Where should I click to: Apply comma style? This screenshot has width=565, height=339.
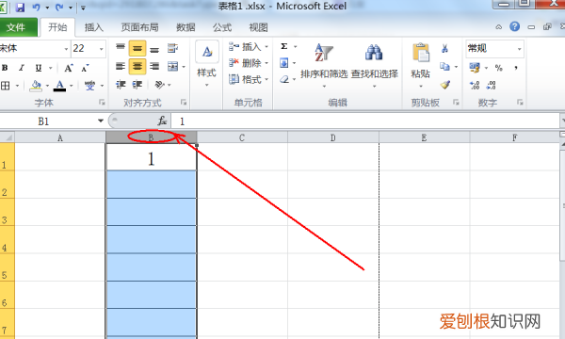point(516,68)
